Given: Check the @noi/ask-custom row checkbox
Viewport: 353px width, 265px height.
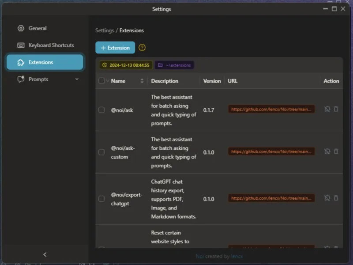Looking at the screenshot, I should click(x=101, y=152).
